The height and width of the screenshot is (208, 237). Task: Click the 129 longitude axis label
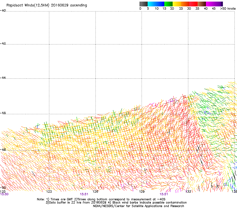pyautogui.click(x=142, y=192)
